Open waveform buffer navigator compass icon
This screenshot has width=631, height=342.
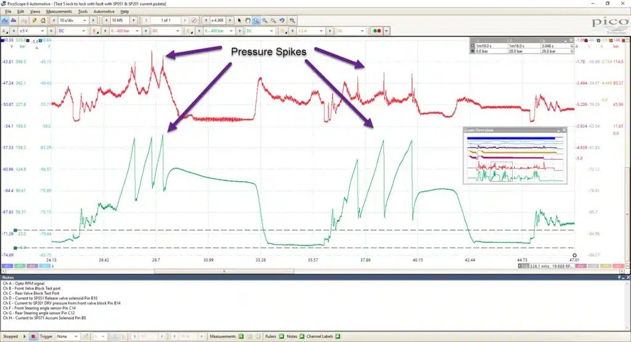pyautogui.click(x=194, y=20)
